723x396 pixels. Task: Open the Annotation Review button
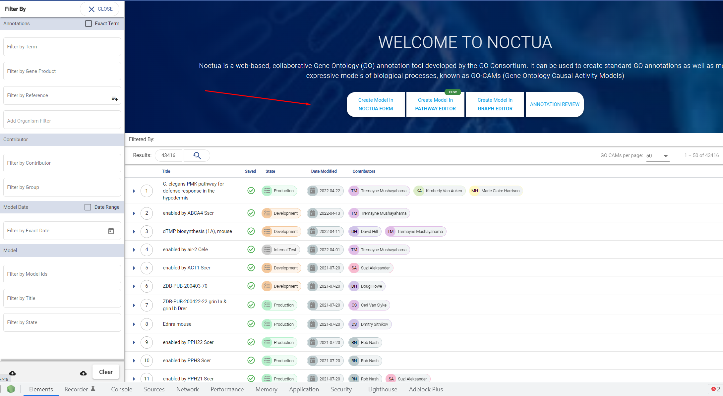click(554, 104)
